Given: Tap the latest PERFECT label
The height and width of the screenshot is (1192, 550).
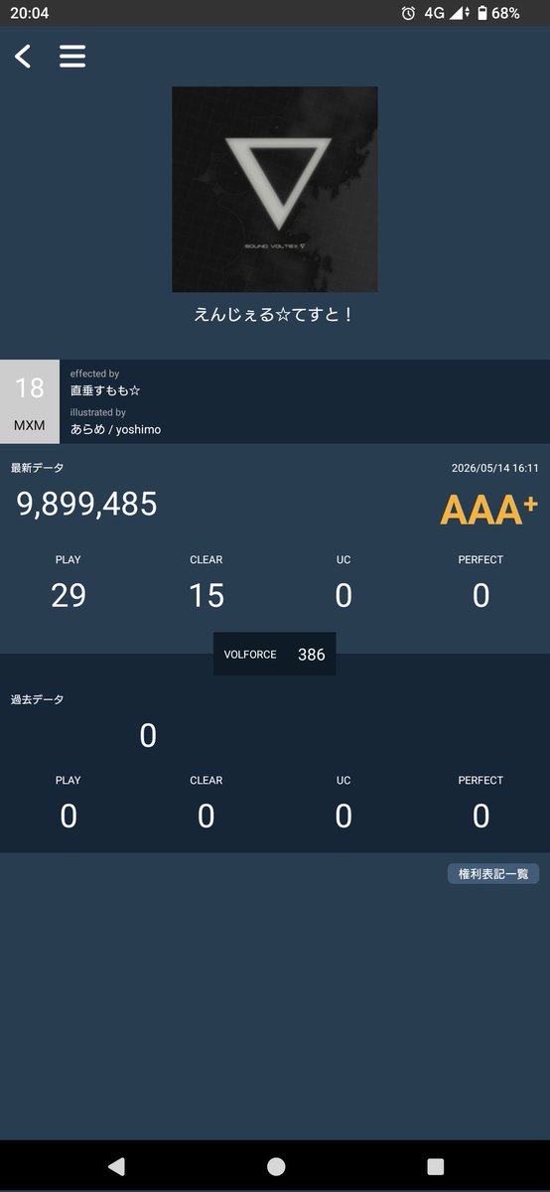Looking at the screenshot, I should coord(481,560).
